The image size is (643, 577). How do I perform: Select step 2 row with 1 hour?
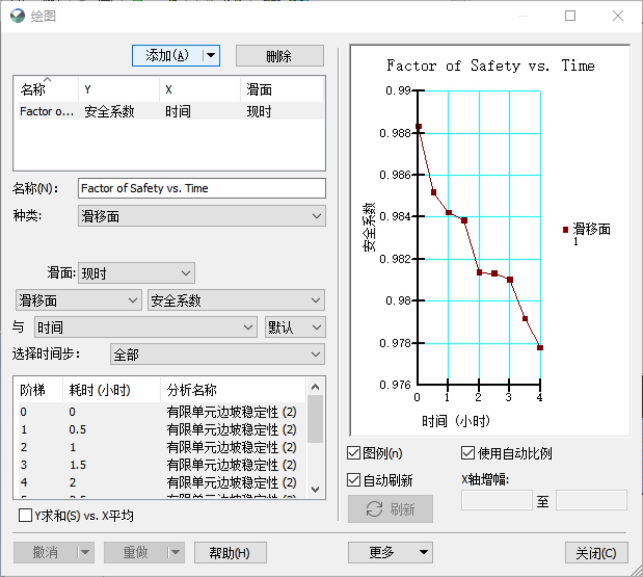tap(158, 447)
